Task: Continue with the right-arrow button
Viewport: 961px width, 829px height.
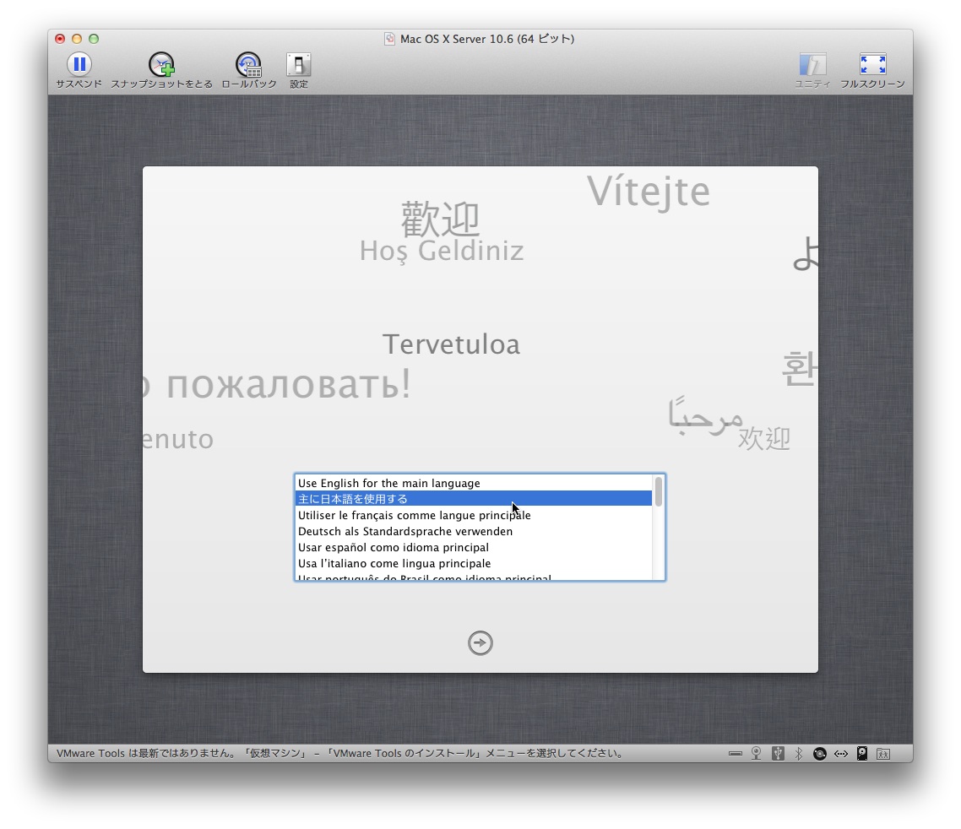Action: click(480, 642)
